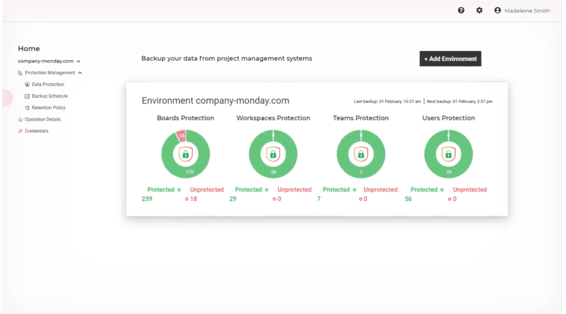Click the red unprotected segment of Boards donut
Screen dimensions: 566x314
coord(181,136)
